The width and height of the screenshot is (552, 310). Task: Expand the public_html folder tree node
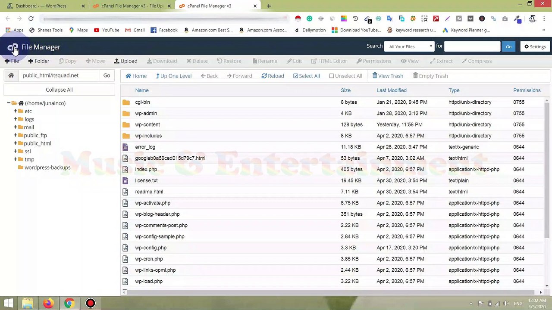16,143
